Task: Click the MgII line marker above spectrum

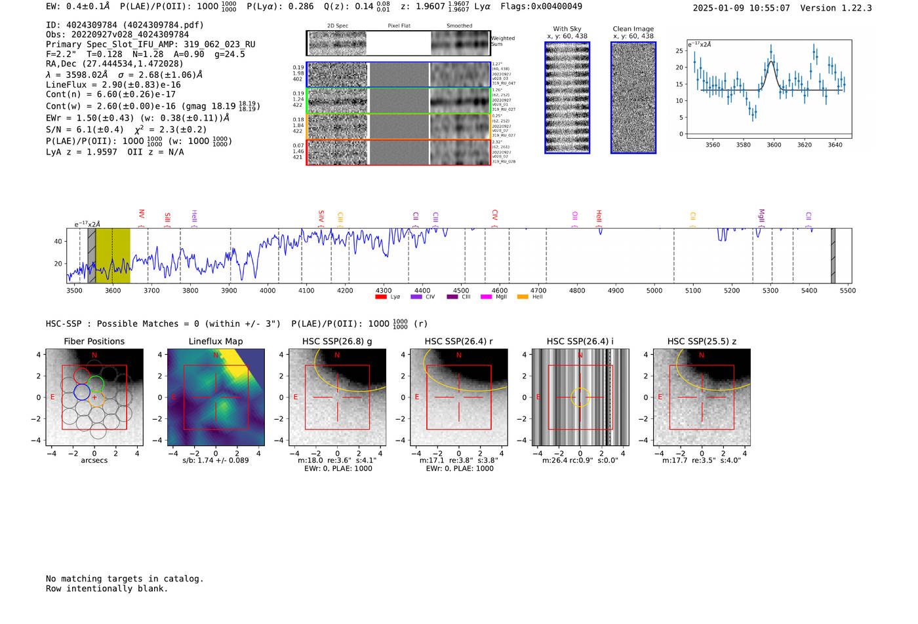Action: (762, 215)
